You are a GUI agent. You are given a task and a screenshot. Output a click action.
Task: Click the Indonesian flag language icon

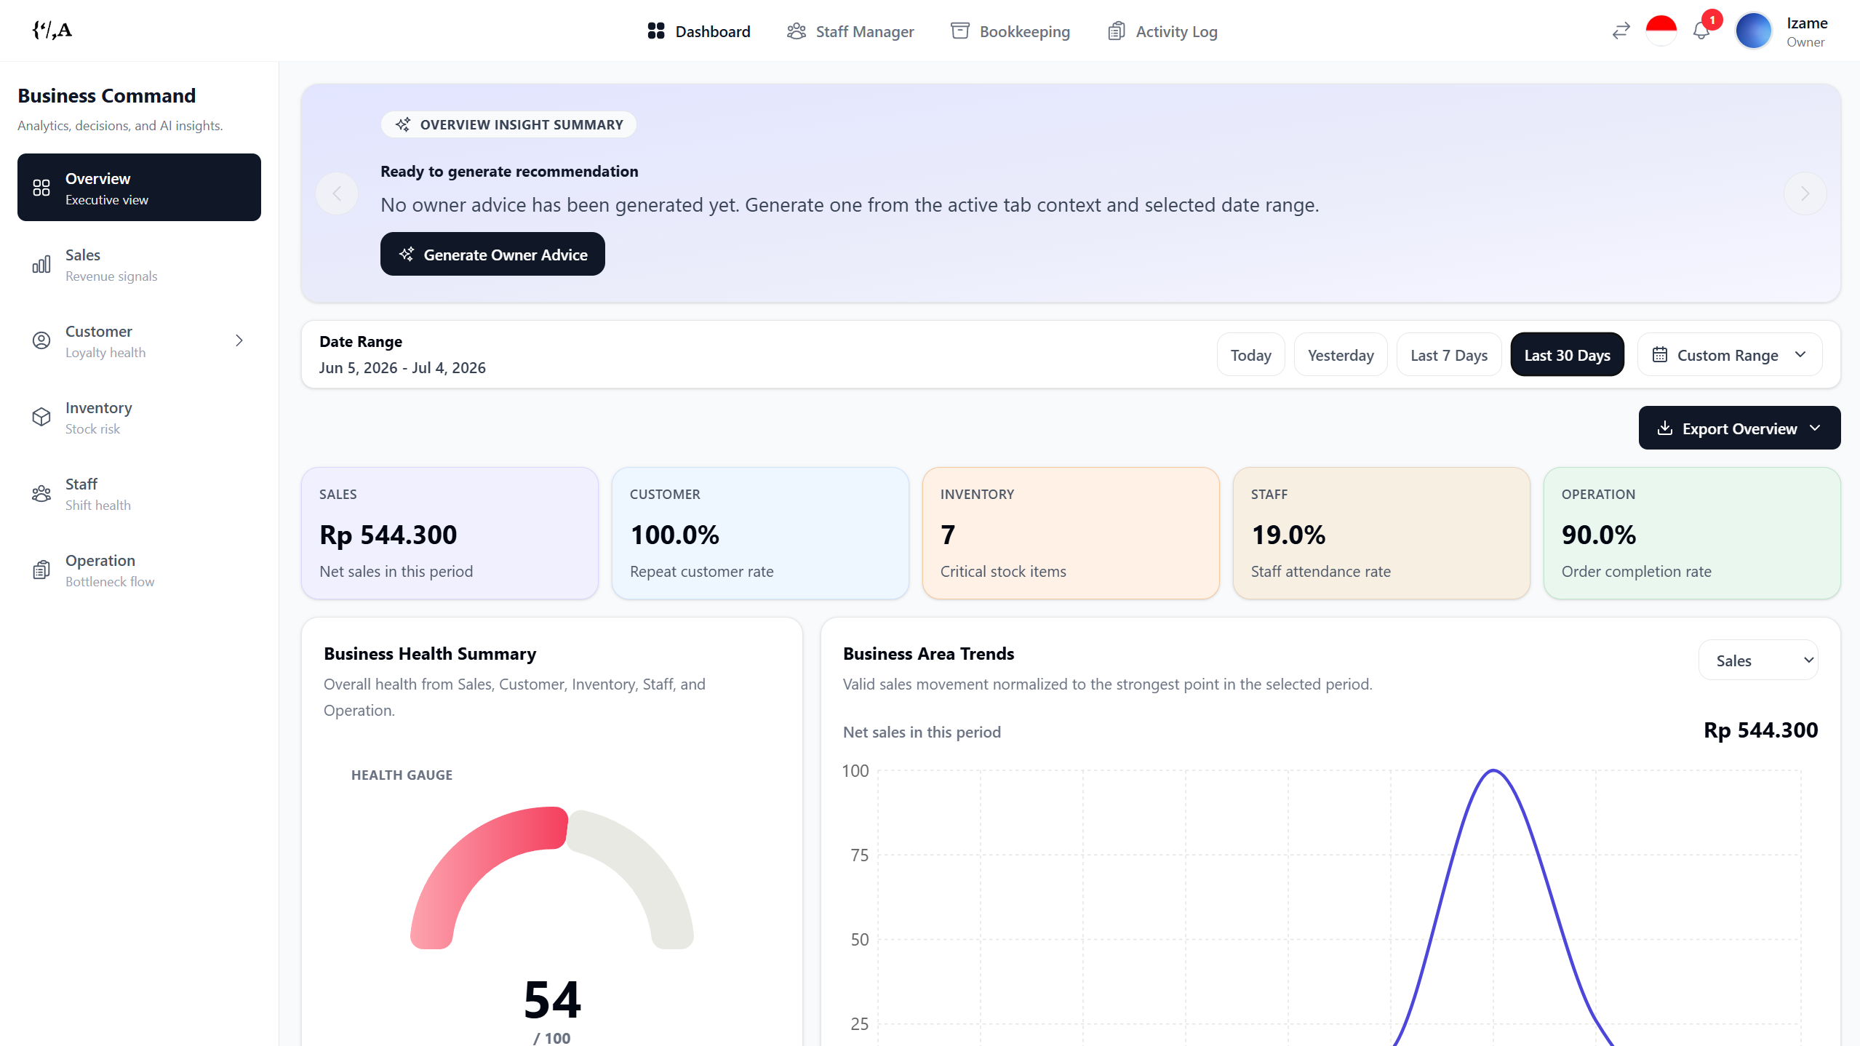(1661, 31)
